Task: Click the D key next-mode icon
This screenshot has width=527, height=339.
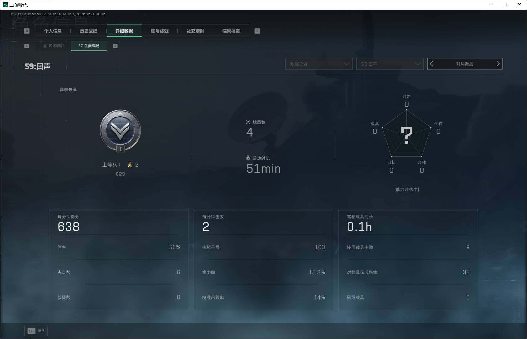Action: click(115, 46)
